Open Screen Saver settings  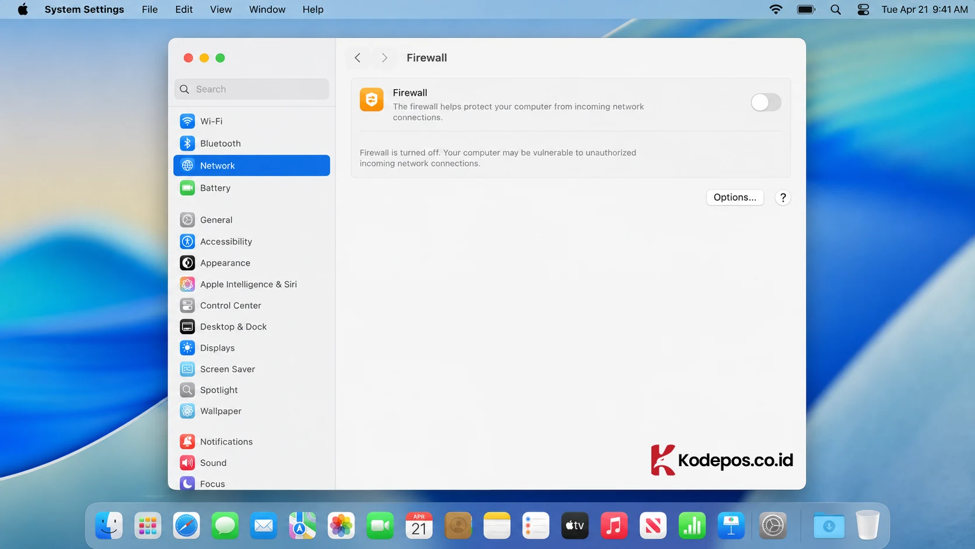tap(251, 369)
